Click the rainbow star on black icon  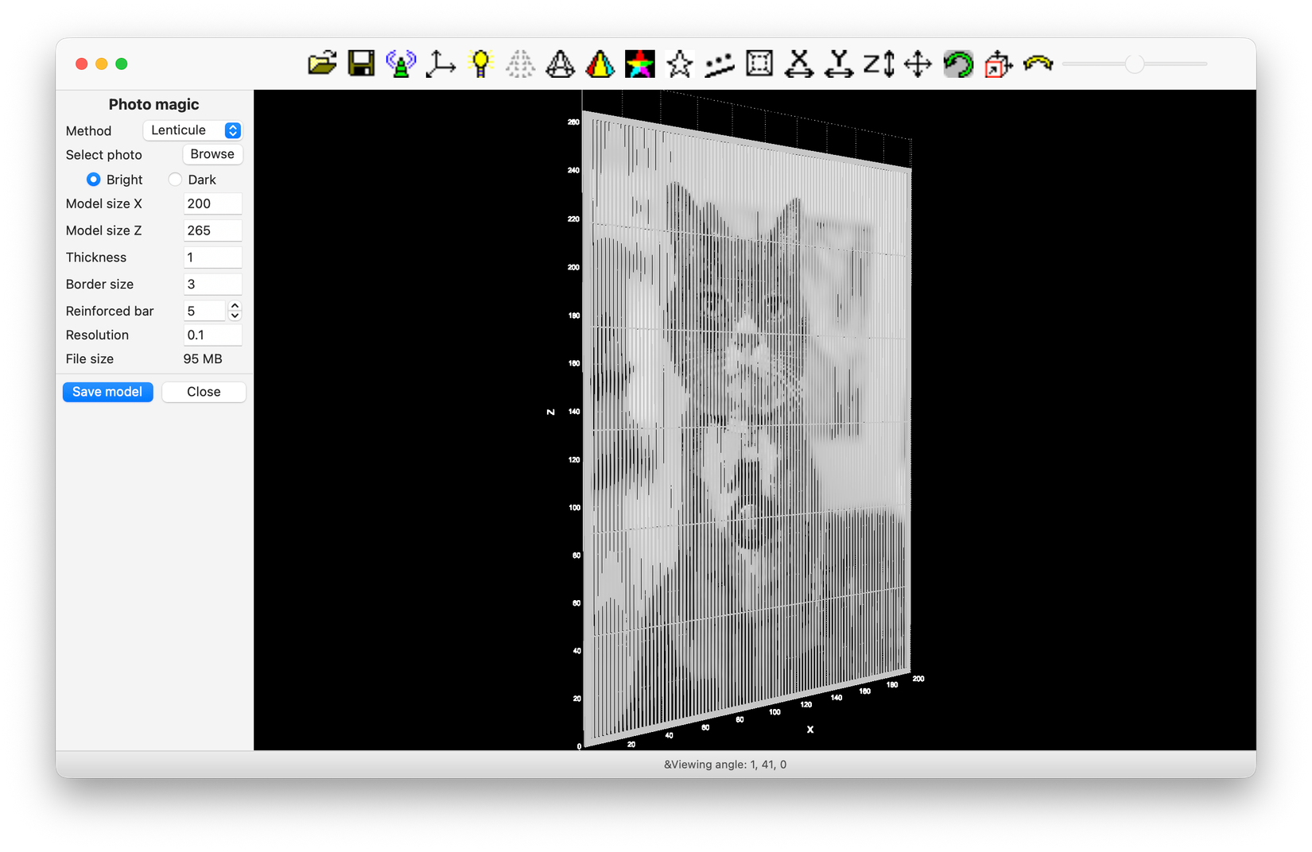(x=639, y=64)
